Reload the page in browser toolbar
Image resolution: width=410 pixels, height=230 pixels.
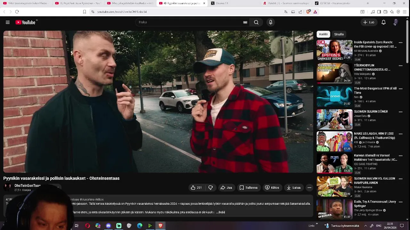click(17, 12)
